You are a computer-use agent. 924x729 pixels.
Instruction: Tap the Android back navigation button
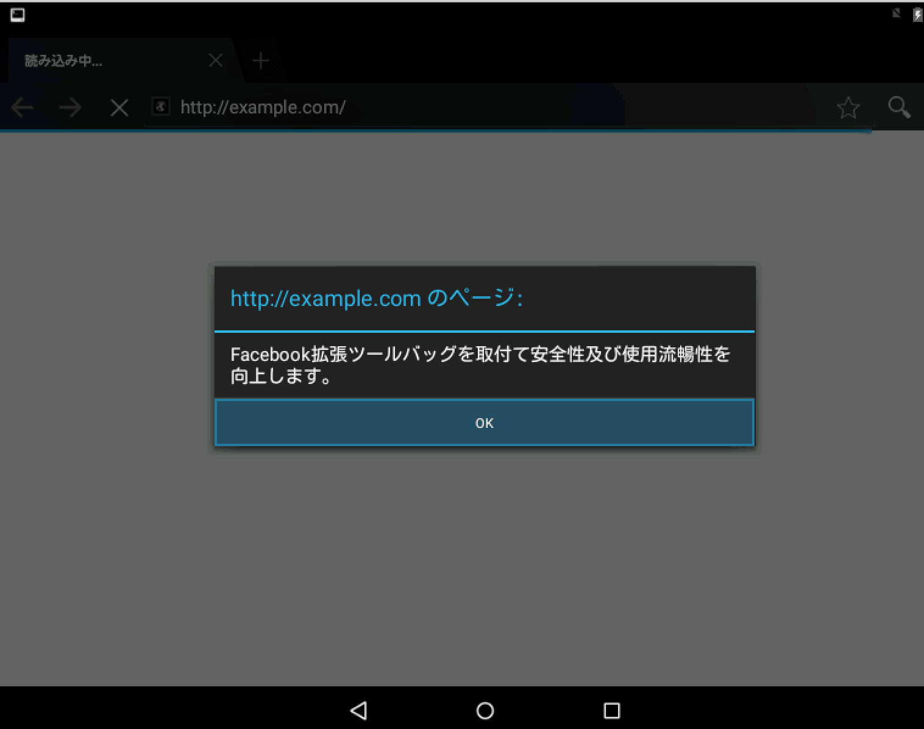[358, 710]
